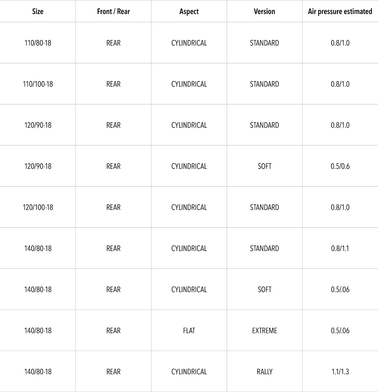Click REAR in the 110/80-18 row
This screenshot has width=378, height=392.
(113, 43)
